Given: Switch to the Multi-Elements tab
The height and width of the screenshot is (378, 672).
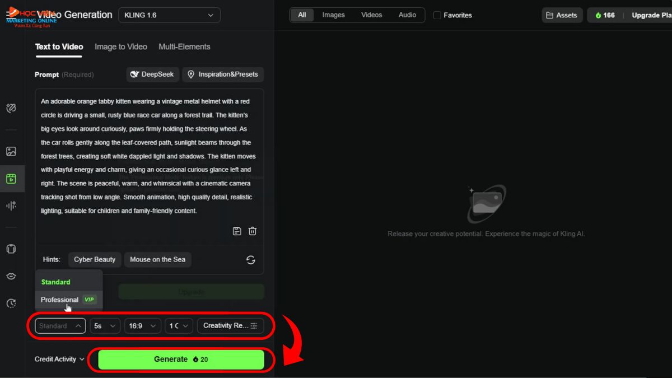Looking at the screenshot, I should pos(184,47).
